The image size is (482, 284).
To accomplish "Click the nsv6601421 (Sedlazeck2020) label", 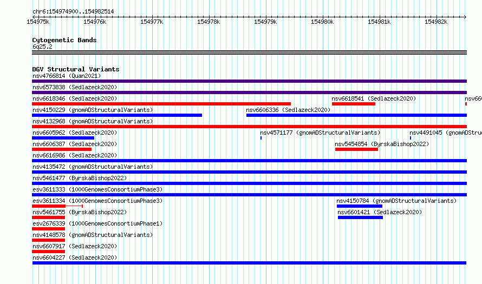I will click(380, 212).
